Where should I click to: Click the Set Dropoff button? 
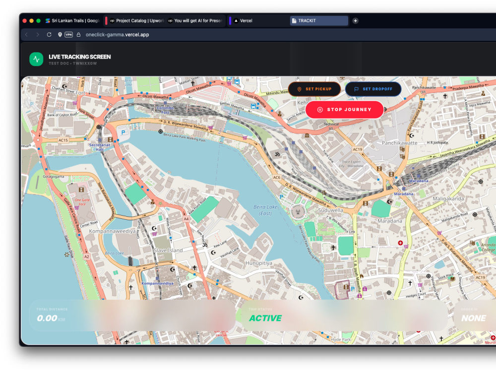point(373,89)
